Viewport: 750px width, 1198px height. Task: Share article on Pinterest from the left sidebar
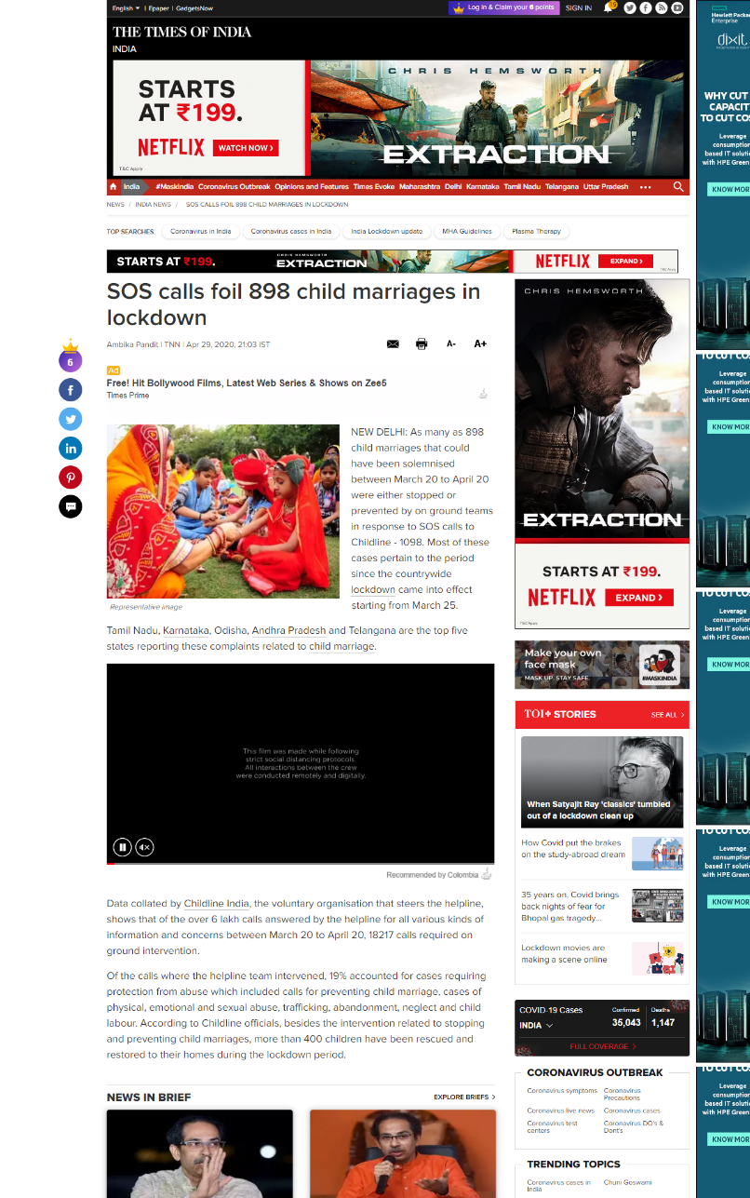pyautogui.click(x=71, y=478)
